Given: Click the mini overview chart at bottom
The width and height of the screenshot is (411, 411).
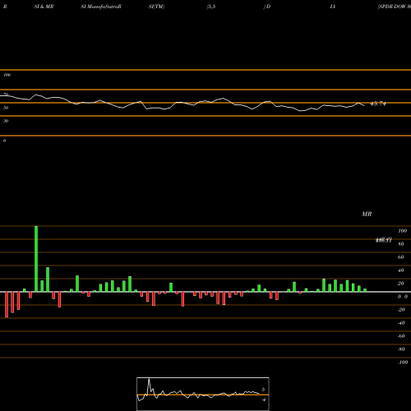Looking at the screenshot, I should pyautogui.click(x=203, y=394).
